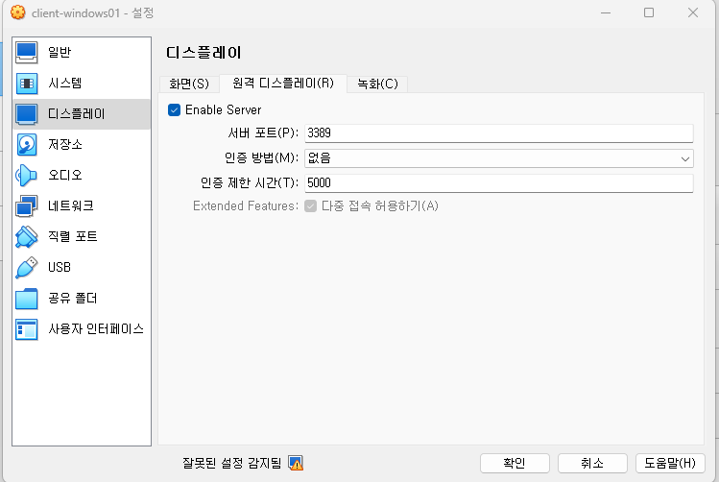Click the 취소 button
The height and width of the screenshot is (482, 719).
pyautogui.click(x=592, y=463)
